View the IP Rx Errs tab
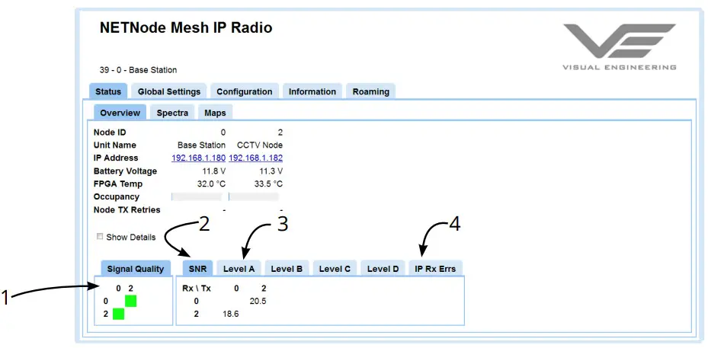The height and width of the screenshot is (348, 708). coord(435,269)
